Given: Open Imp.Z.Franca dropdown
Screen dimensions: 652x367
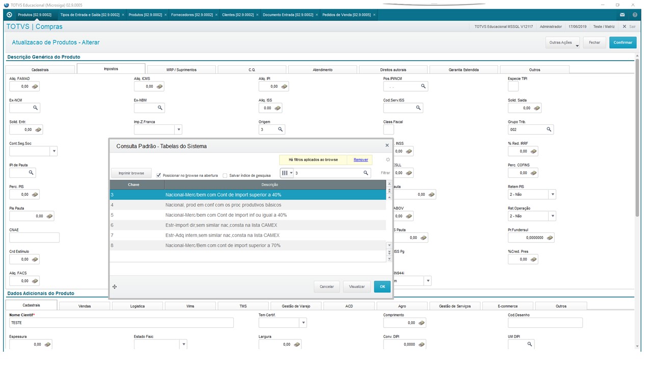Looking at the screenshot, I should click(x=178, y=130).
